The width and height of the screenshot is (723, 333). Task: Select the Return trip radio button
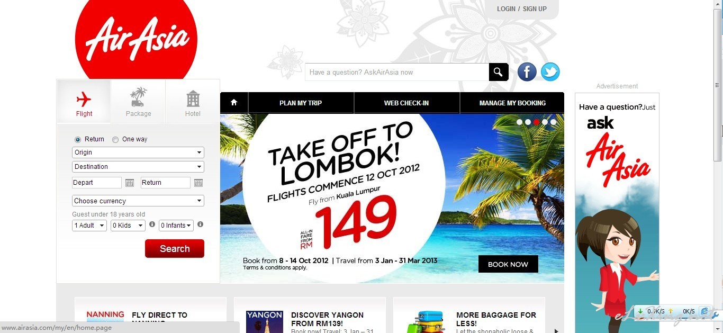78,140
